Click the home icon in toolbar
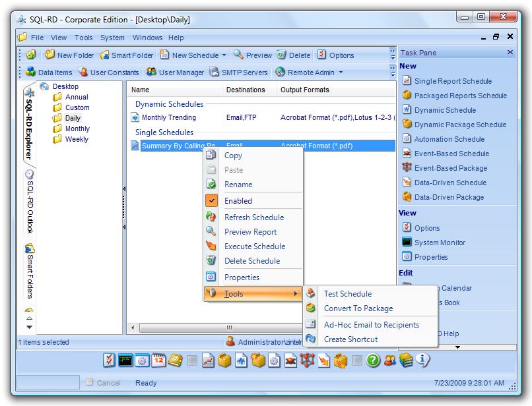Screen dimensions: 532x406 [x=31, y=55]
